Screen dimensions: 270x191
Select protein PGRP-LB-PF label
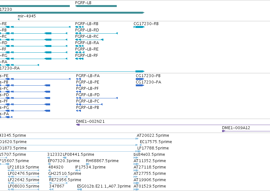(87, 89)
